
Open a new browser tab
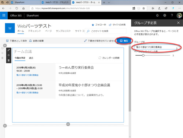click(104, 3)
